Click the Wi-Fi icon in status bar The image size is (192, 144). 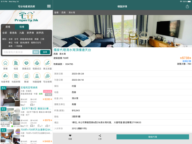pyautogui.click(x=181, y=1)
